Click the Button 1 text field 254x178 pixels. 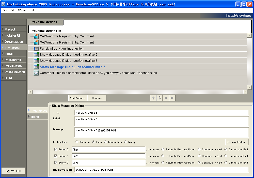[108, 156]
